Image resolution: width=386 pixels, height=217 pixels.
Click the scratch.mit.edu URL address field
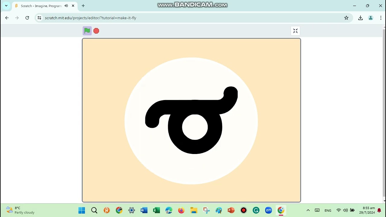(x=193, y=18)
